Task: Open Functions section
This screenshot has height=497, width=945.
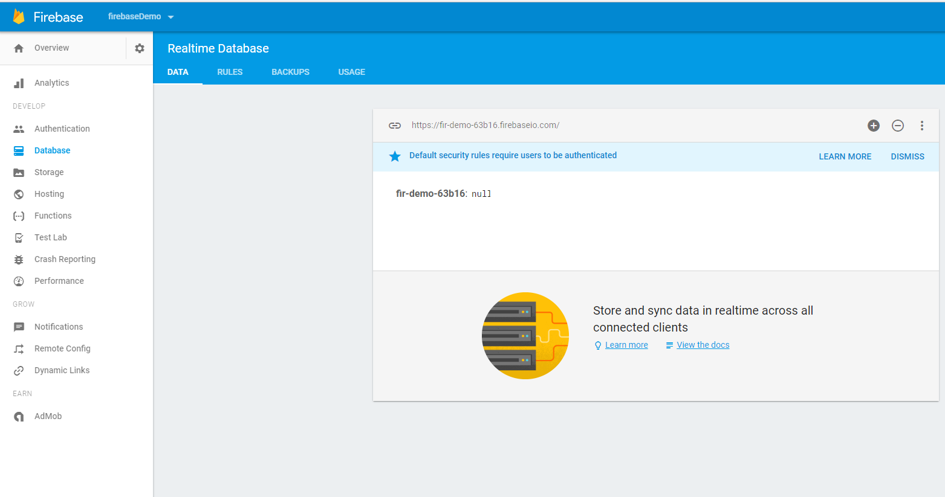Action: tap(53, 216)
